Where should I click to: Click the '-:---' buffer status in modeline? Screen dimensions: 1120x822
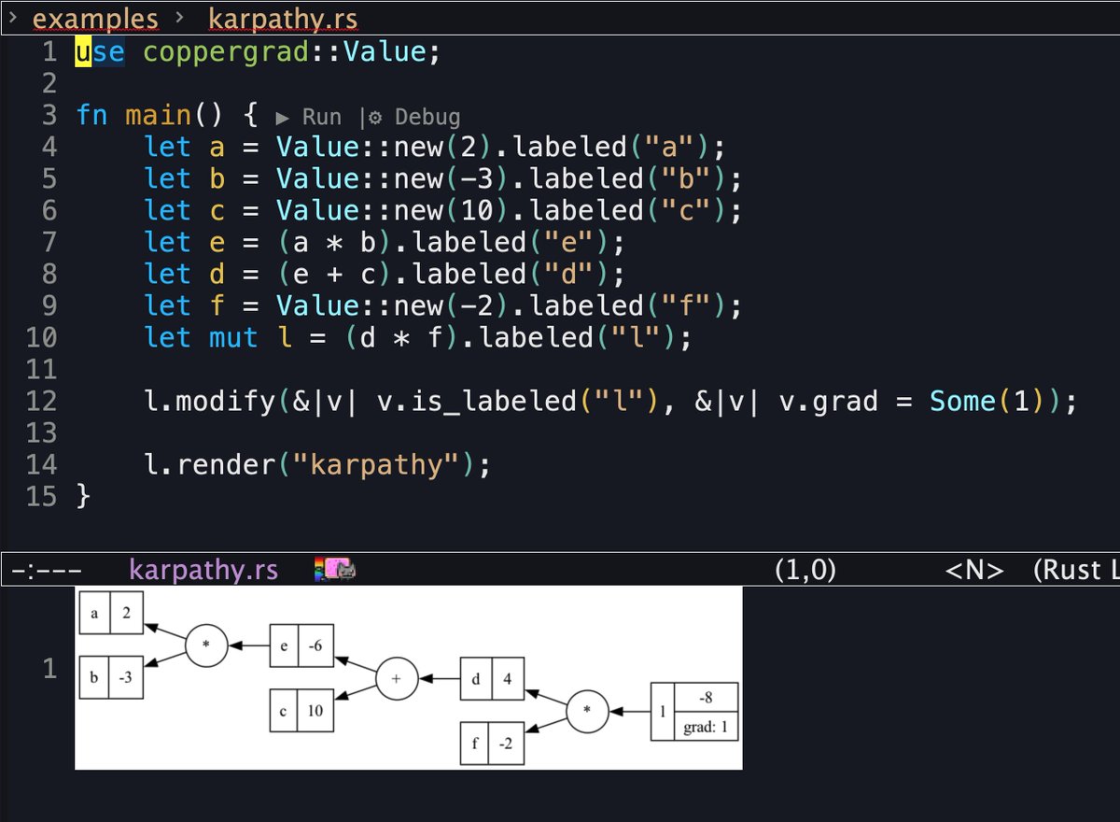pyautogui.click(x=46, y=570)
